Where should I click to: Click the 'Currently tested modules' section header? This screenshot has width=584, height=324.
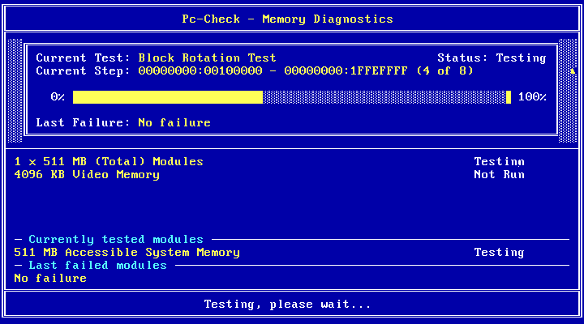116,239
